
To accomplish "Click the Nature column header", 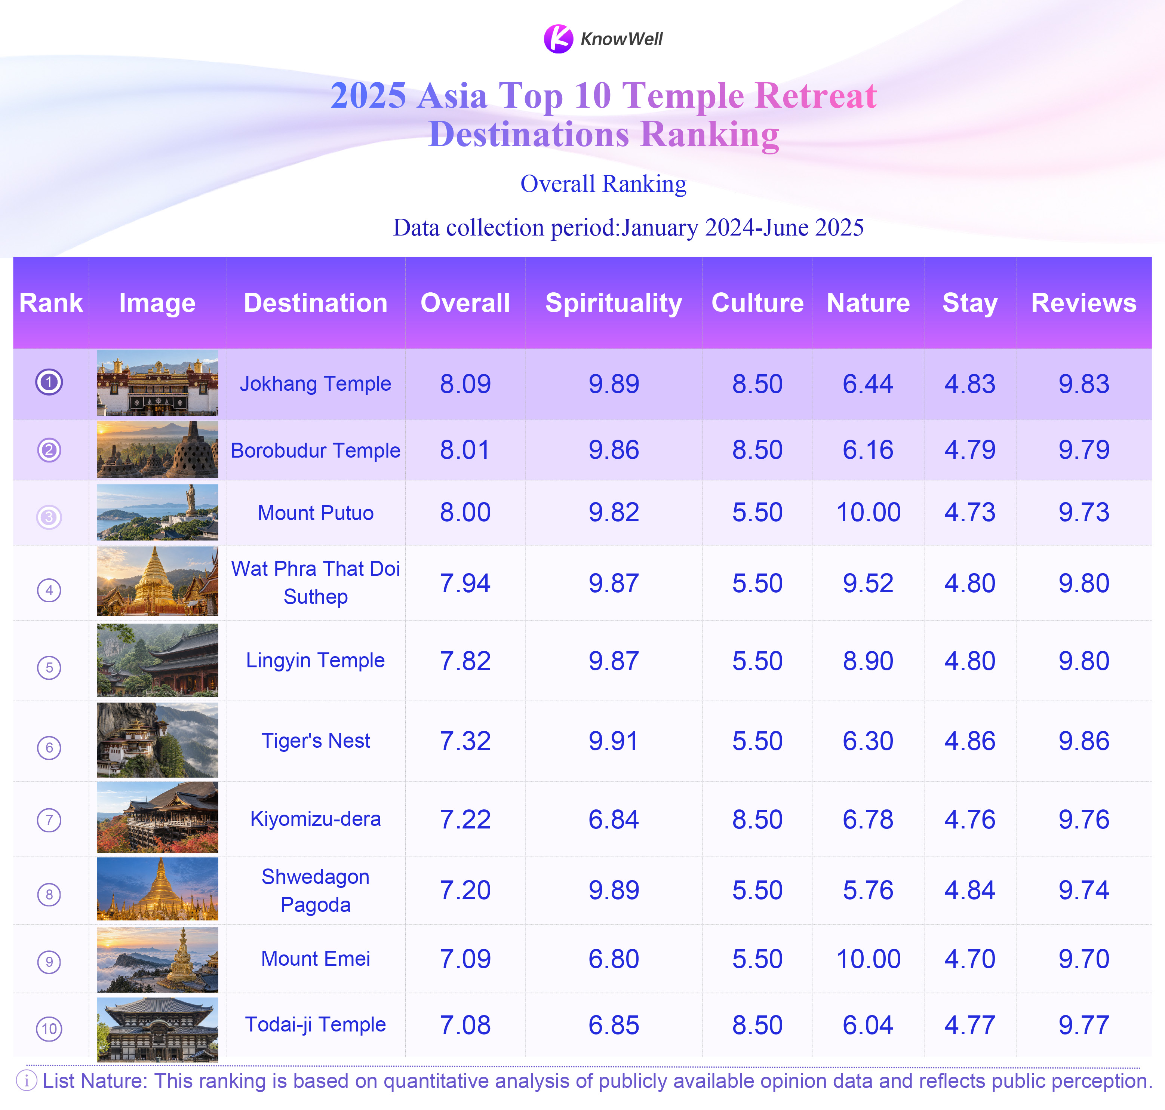I will click(x=868, y=303).
